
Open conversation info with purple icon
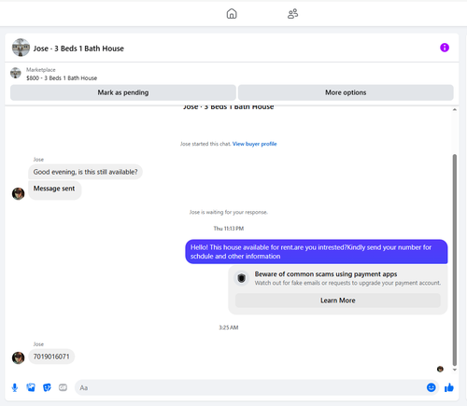pyautogui.click(x=445, y=48)
